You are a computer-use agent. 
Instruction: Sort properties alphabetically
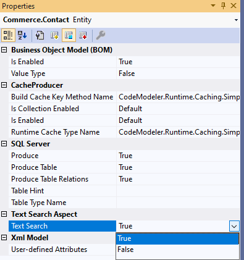[22, 35]
